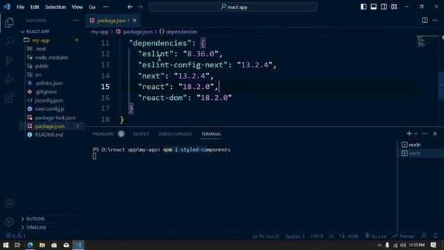Toggle the primary side bar layout icon
444x250 pixels.
[x=364, y=7]
